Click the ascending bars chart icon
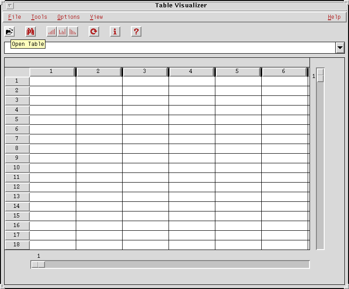 [x=51, y=32]
